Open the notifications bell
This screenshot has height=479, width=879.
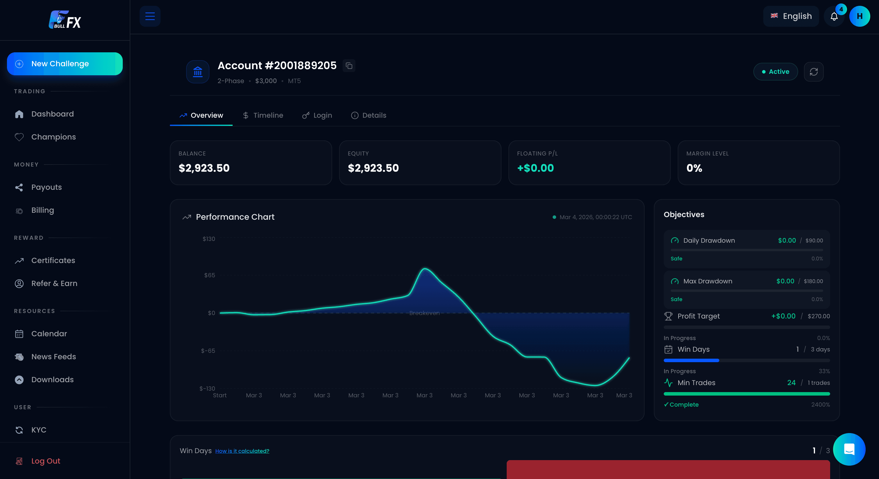[x=834, y=16]
